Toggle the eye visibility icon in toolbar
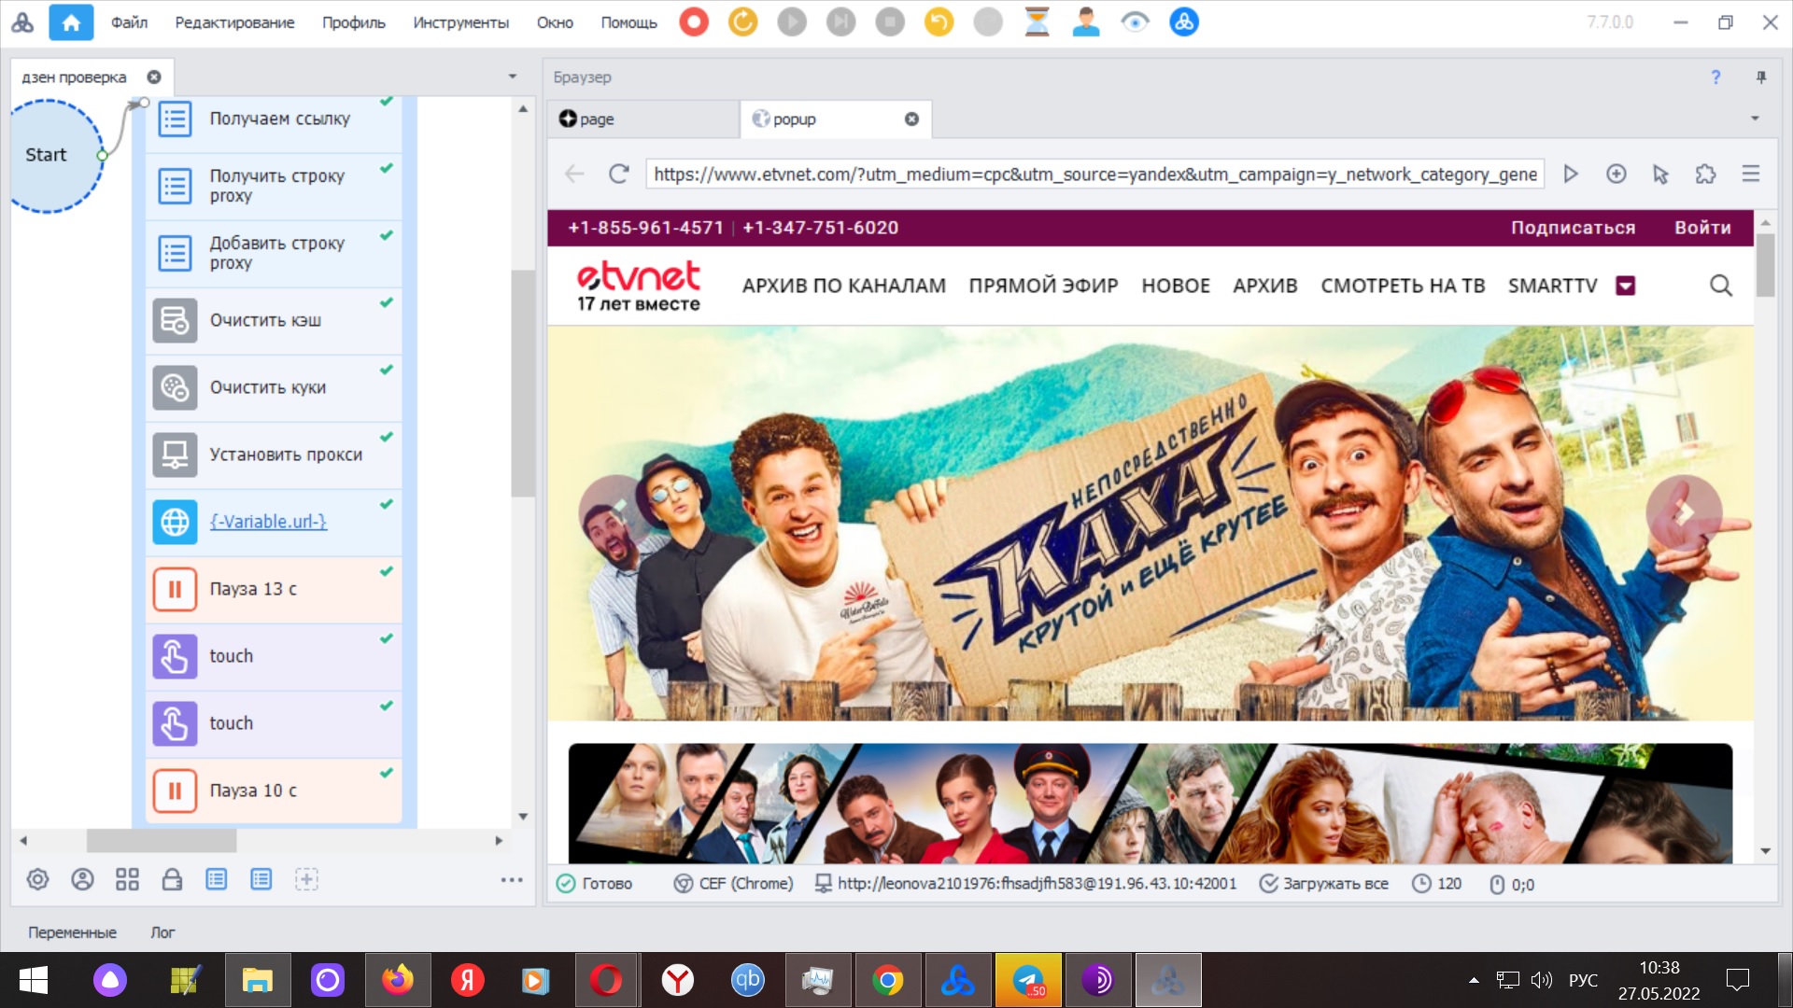The height and width of the screenshot is (1008, 1793). 1135,21
